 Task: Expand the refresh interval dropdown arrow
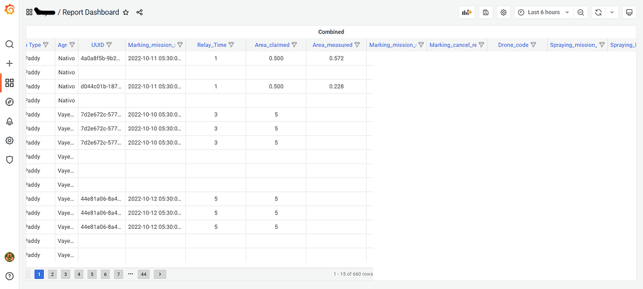tap(612, 13)
